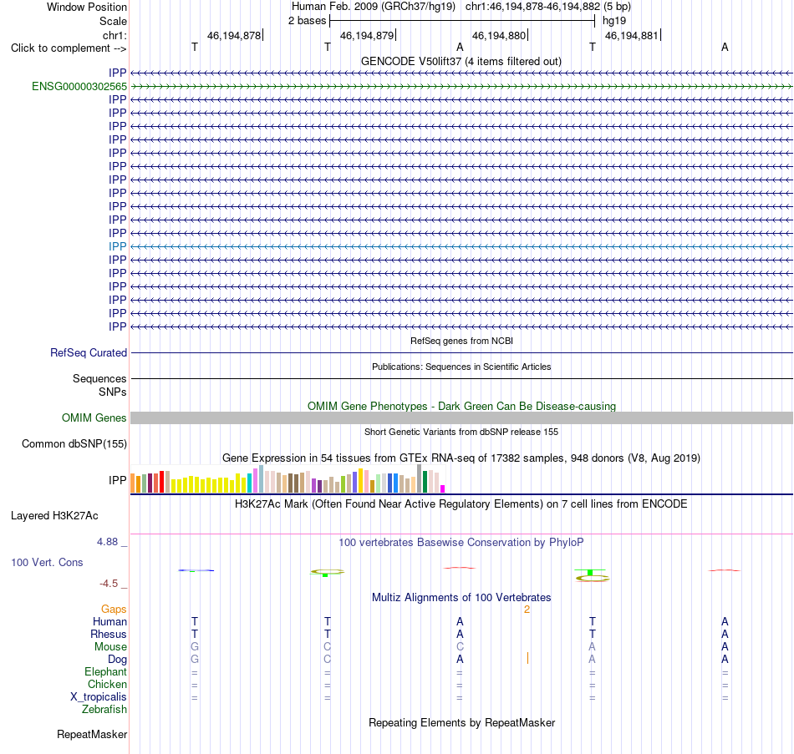Click the orange insertion bar in Dog row

(x=527, y=658)
